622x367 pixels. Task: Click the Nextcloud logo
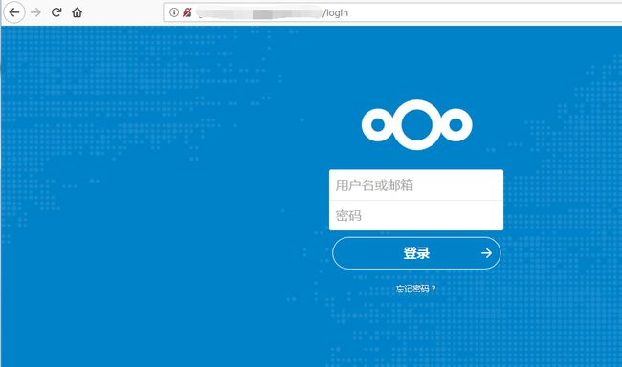pyautogui.click(x=416, y=125)
